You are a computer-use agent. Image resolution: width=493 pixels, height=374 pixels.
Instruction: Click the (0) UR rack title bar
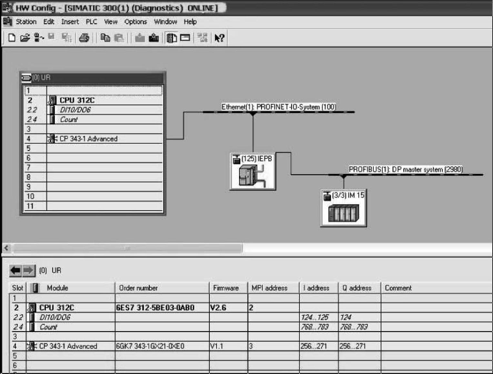tap(93, 78)
